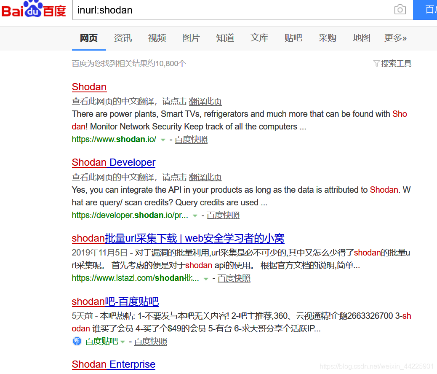Open 百度快照 for www.shodan.io result
The height and width of the screenshot is (374, 437).
[x=191, y=139]
